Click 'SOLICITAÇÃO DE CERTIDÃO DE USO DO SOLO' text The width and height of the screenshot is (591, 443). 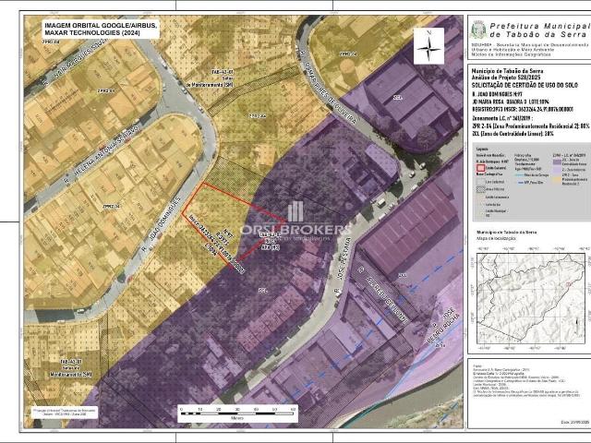pos(525,86)
